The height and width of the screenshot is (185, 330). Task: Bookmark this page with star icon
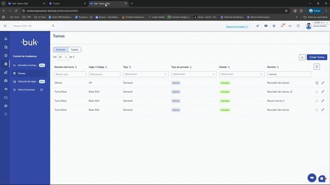[x=286, y=11]
